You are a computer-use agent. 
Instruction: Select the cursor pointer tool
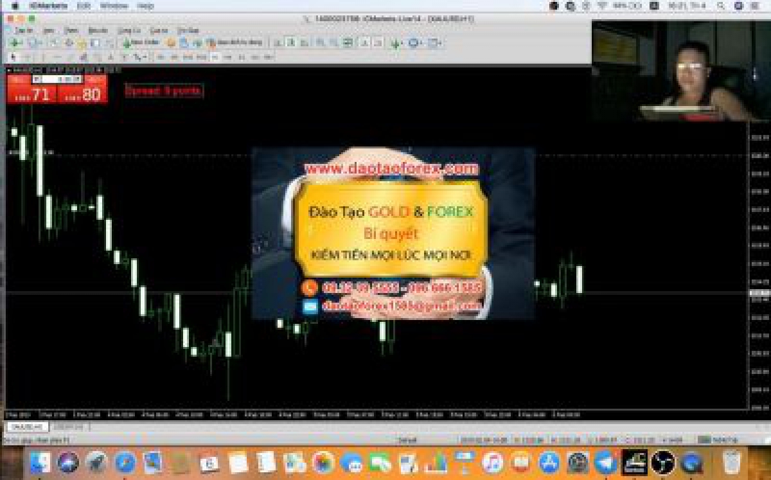(x=14, y=57)
